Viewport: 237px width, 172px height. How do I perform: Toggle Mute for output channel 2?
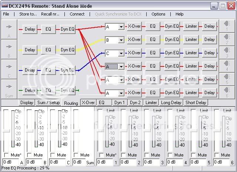[x=123, y=155]
